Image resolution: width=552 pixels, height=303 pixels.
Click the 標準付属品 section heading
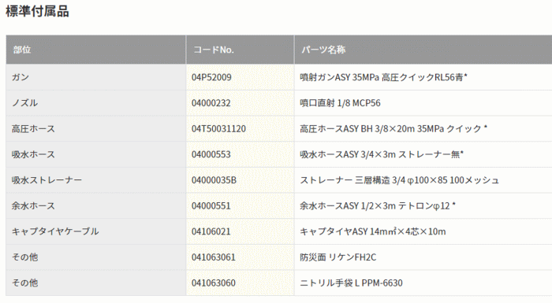coord(37,11)
